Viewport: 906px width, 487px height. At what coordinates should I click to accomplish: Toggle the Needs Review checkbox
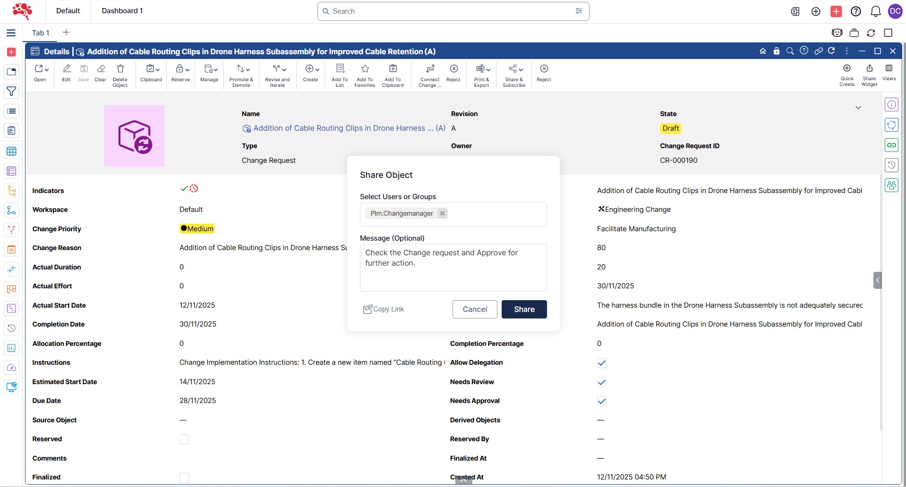601,382
